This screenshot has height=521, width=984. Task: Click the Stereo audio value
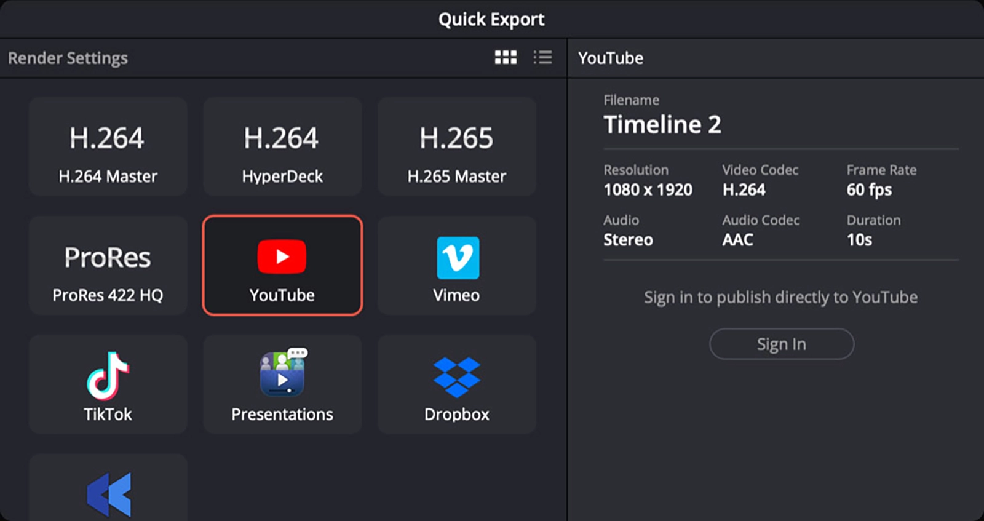point(628,240)
